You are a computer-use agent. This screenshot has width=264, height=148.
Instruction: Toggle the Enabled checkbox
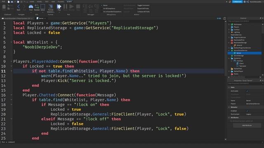tap(247, 111)
